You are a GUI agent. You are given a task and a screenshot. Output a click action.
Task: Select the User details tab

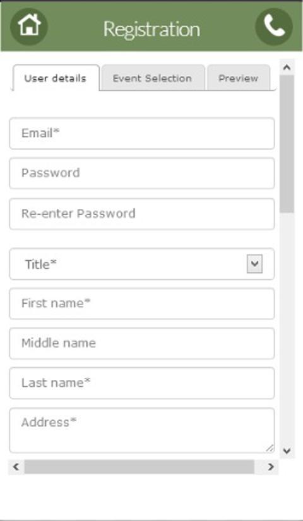tap(56, 78)
